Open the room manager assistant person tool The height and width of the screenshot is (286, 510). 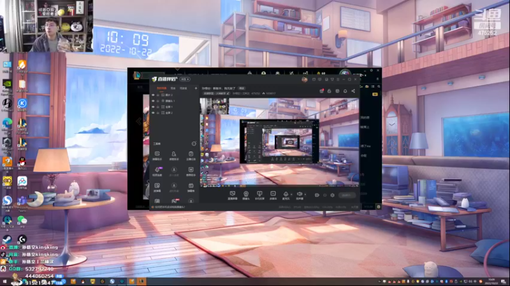pos(174,155)
